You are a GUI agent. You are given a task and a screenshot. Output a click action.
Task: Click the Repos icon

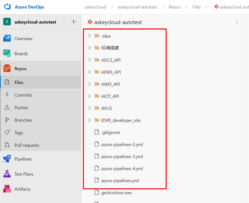[7, 68]
